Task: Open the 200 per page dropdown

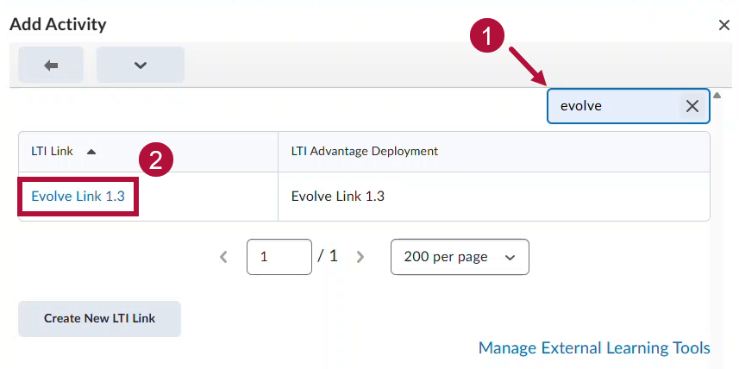Action: [460, 257]
